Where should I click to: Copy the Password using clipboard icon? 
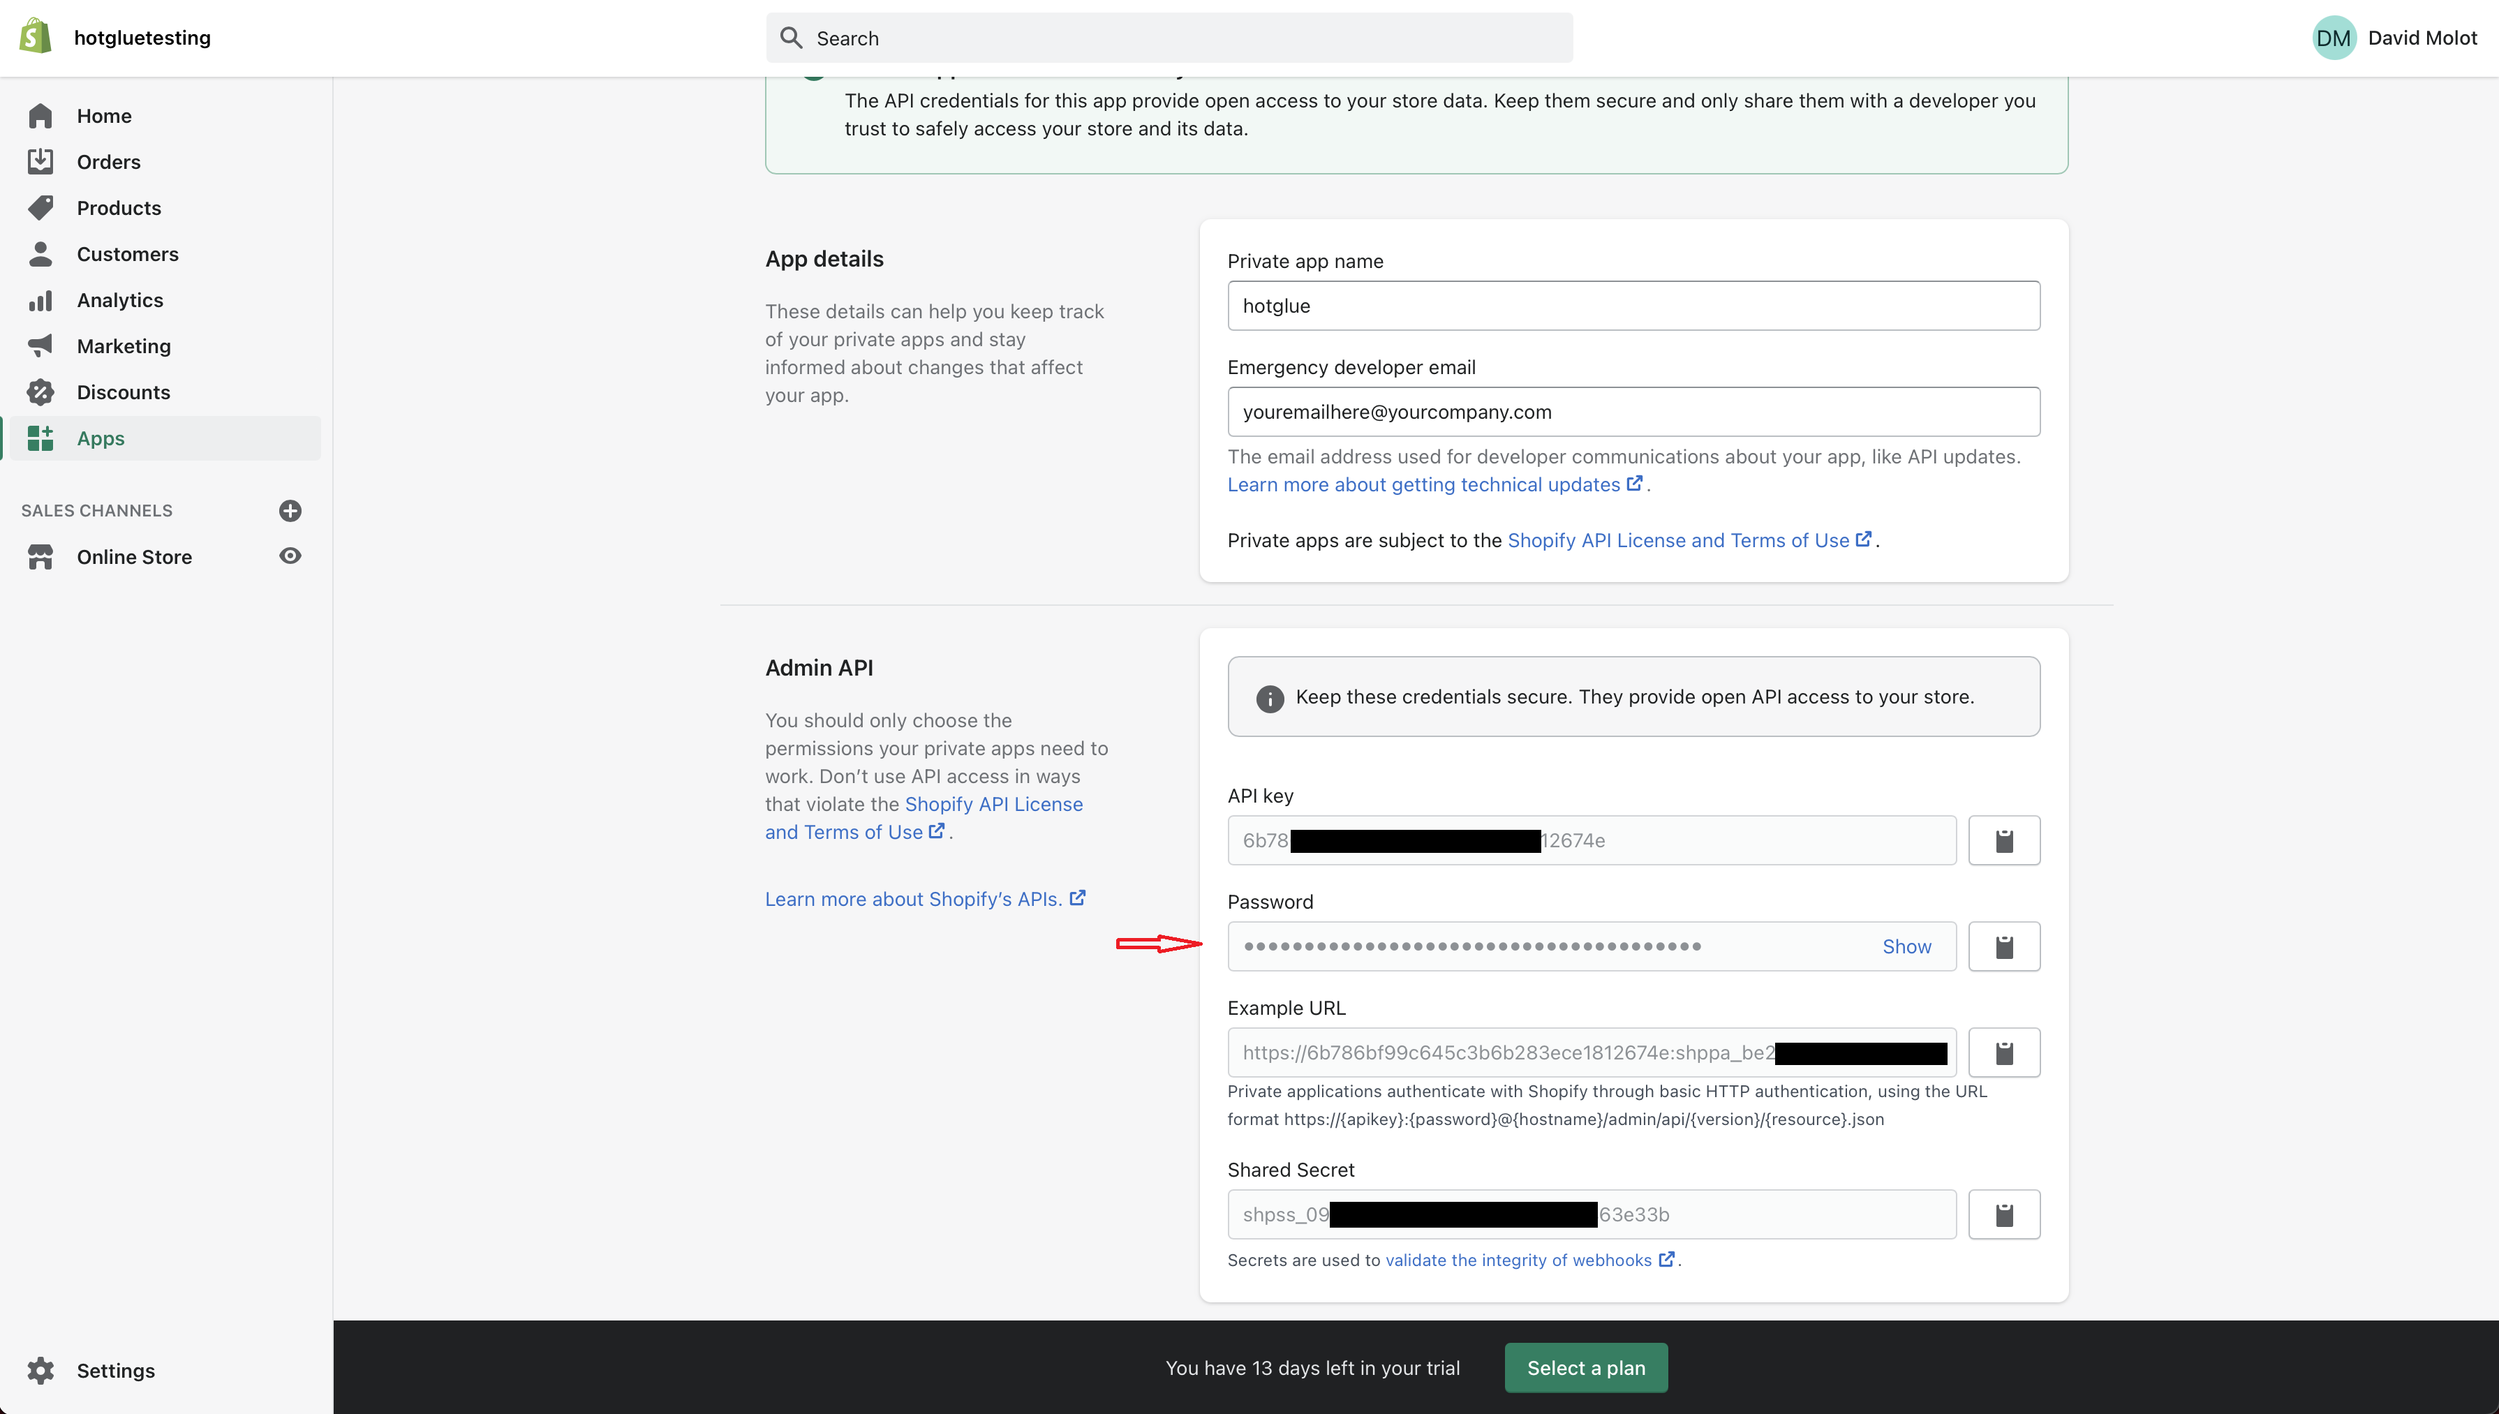coord(2003,946)
